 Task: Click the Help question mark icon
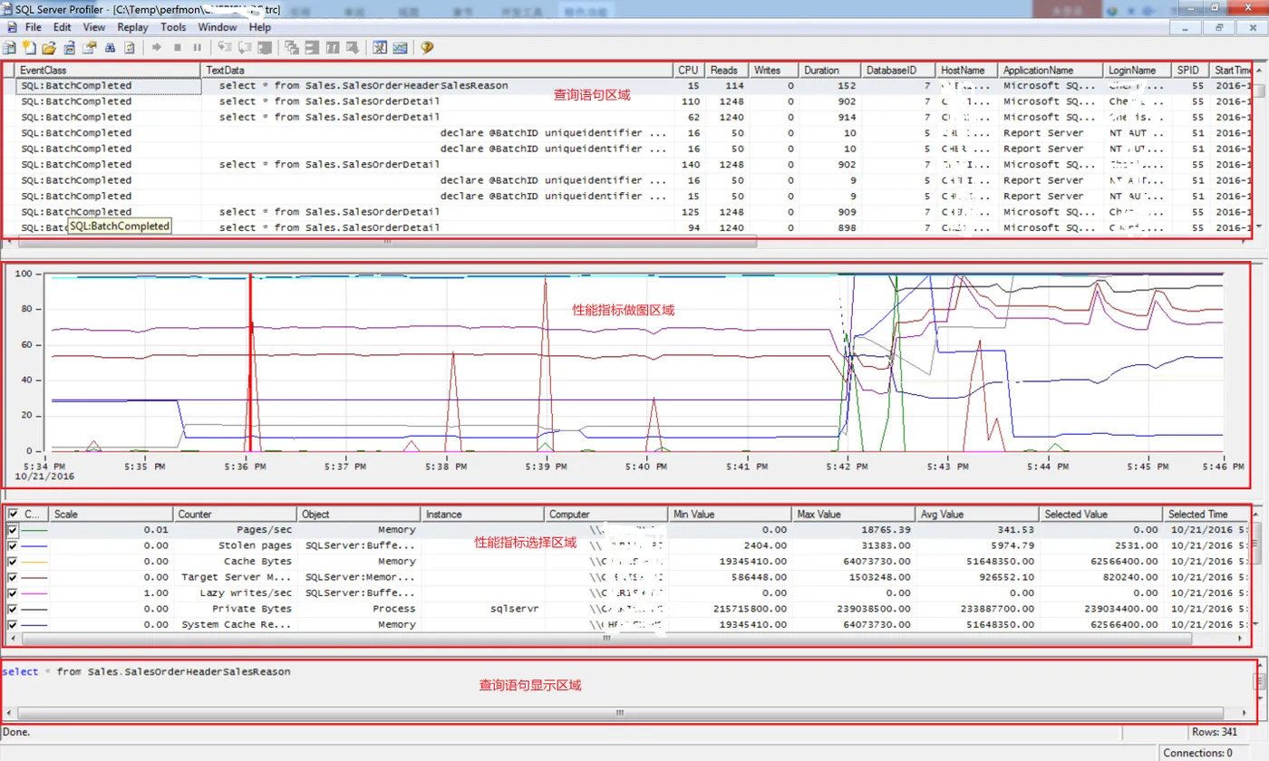point(427,48)
